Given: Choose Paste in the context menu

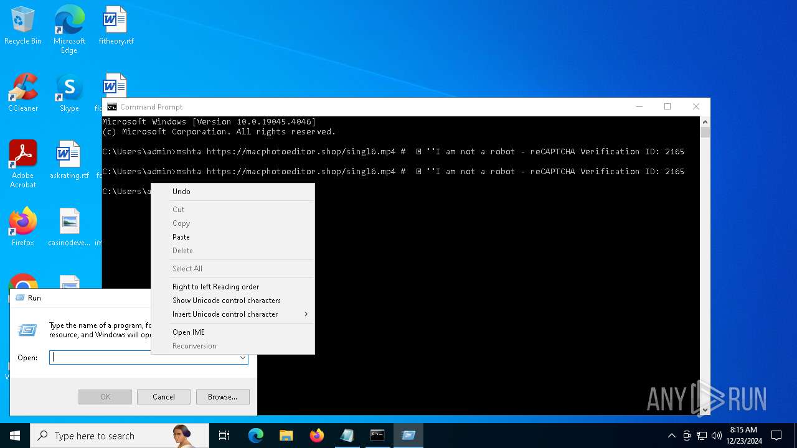Looking at the screenshot, I should pyautogui.click(x=233, y=237).
